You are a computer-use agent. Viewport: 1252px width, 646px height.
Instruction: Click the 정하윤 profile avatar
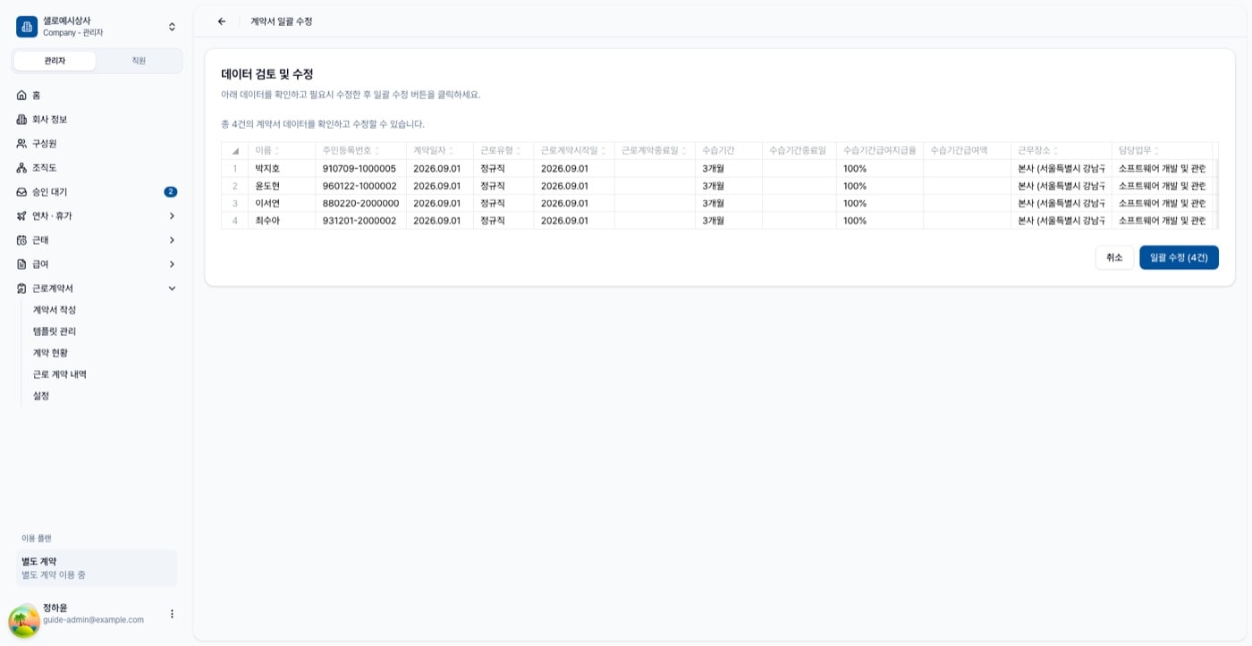[x=24, y=621]
